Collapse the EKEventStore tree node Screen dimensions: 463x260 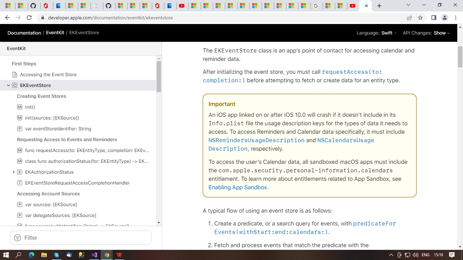point(8,85)
